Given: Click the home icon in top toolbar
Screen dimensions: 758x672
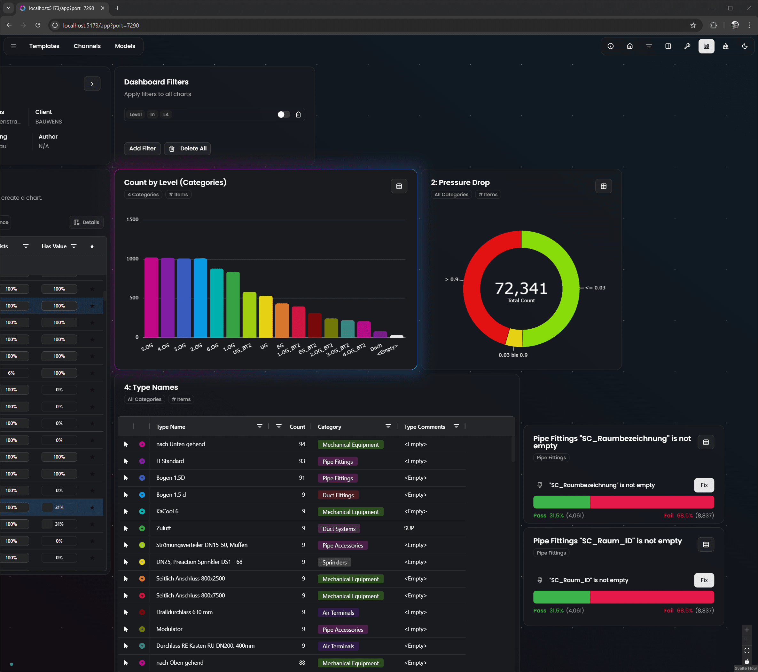Looking at the screenshot, I should point(629,46).
